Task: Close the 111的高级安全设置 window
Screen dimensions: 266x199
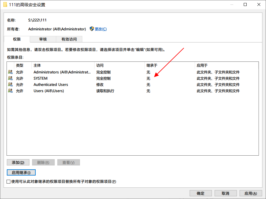Action: [x=259, y=4]
